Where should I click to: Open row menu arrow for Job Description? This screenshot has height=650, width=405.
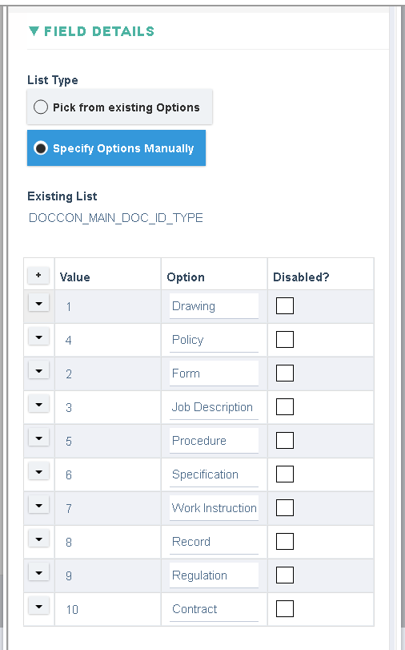point(39,404)
